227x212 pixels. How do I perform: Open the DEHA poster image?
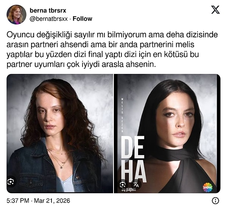coord(167,134)
